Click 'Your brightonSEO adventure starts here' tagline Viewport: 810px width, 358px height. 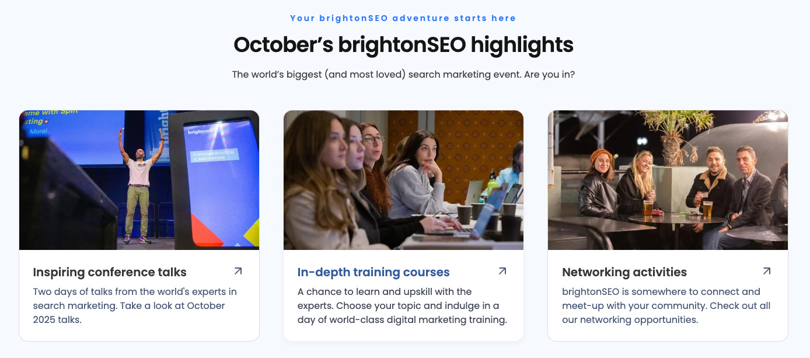click(x=403, y=18)
